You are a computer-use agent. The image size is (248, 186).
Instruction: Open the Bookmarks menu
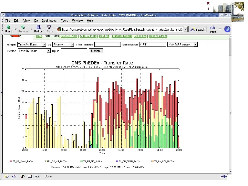49,21
